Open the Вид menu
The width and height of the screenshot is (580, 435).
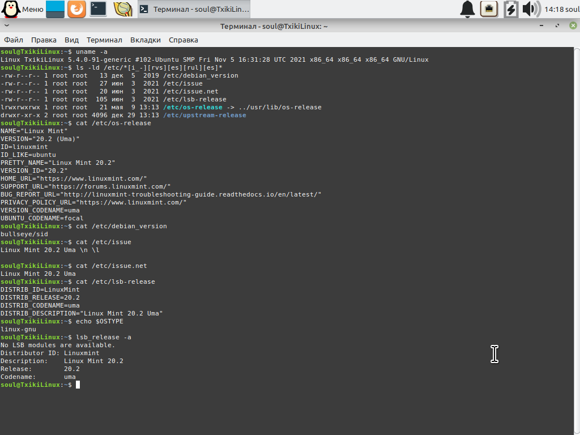pyautogui.click(x=71, y=40)
